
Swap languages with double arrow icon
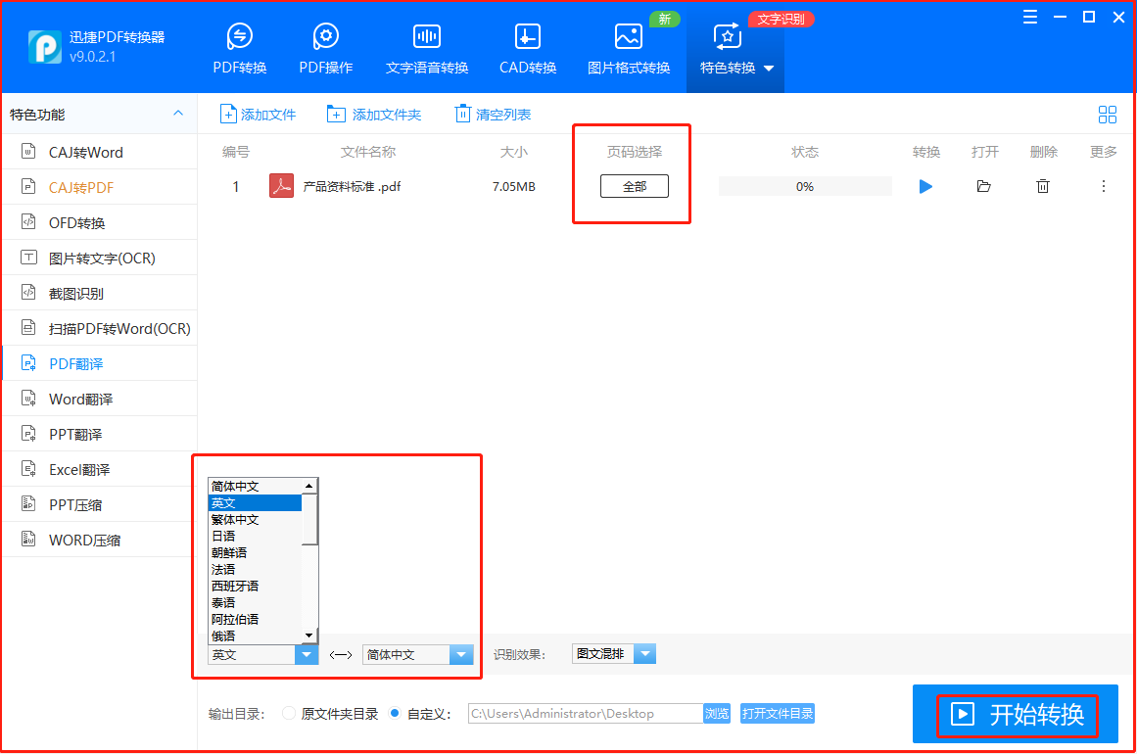tap(340, 655)
